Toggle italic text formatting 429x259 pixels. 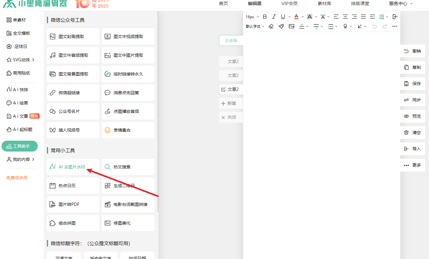(x=274, y=17)
